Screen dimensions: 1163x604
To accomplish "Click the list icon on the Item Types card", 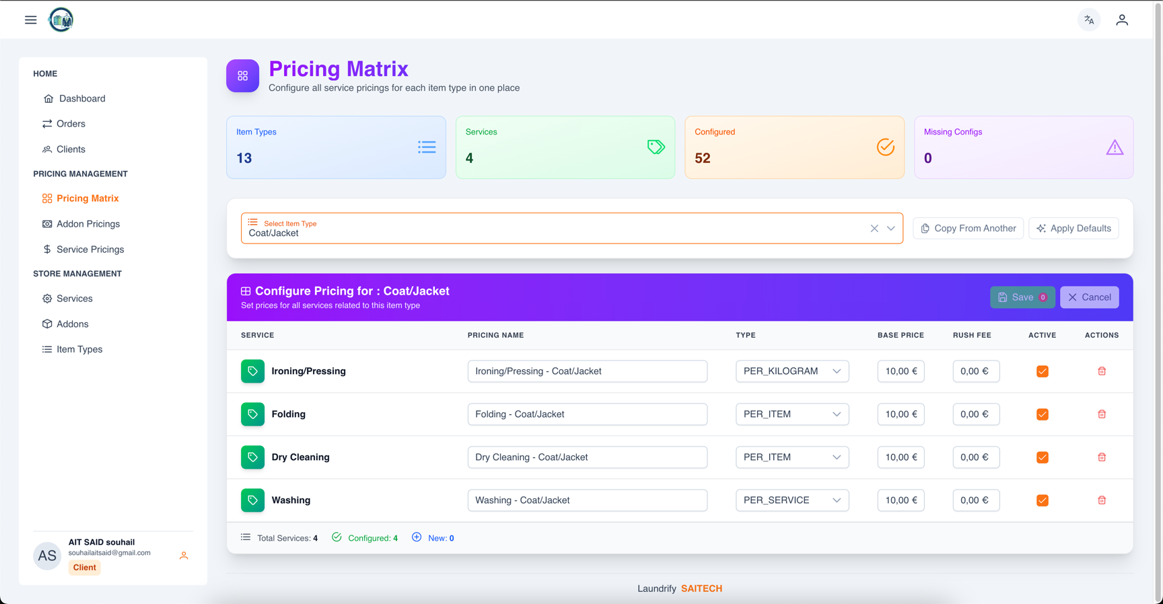I will coord(427,147).
